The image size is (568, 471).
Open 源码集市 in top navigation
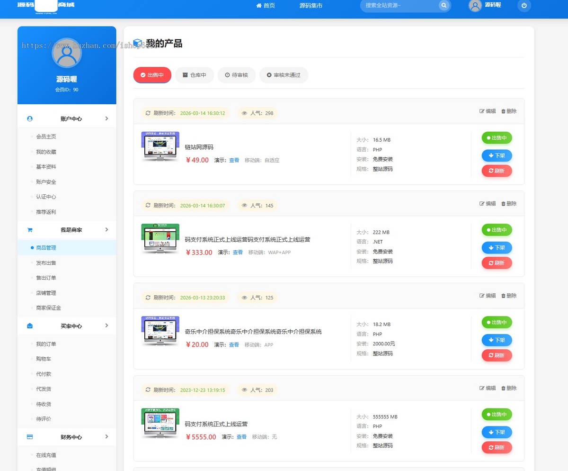(311, 6)
